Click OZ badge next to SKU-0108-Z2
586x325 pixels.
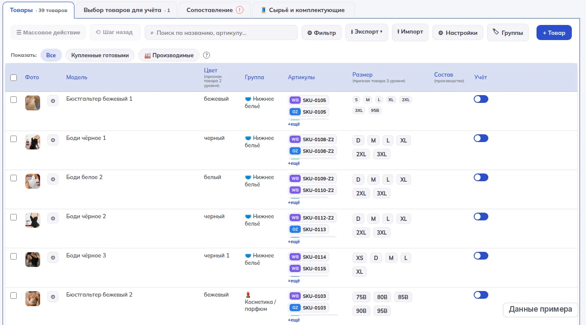pyautogui.click(x=295, y=151)
